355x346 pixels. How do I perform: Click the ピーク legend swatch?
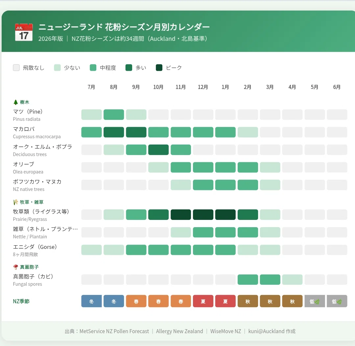pos(159,67)
